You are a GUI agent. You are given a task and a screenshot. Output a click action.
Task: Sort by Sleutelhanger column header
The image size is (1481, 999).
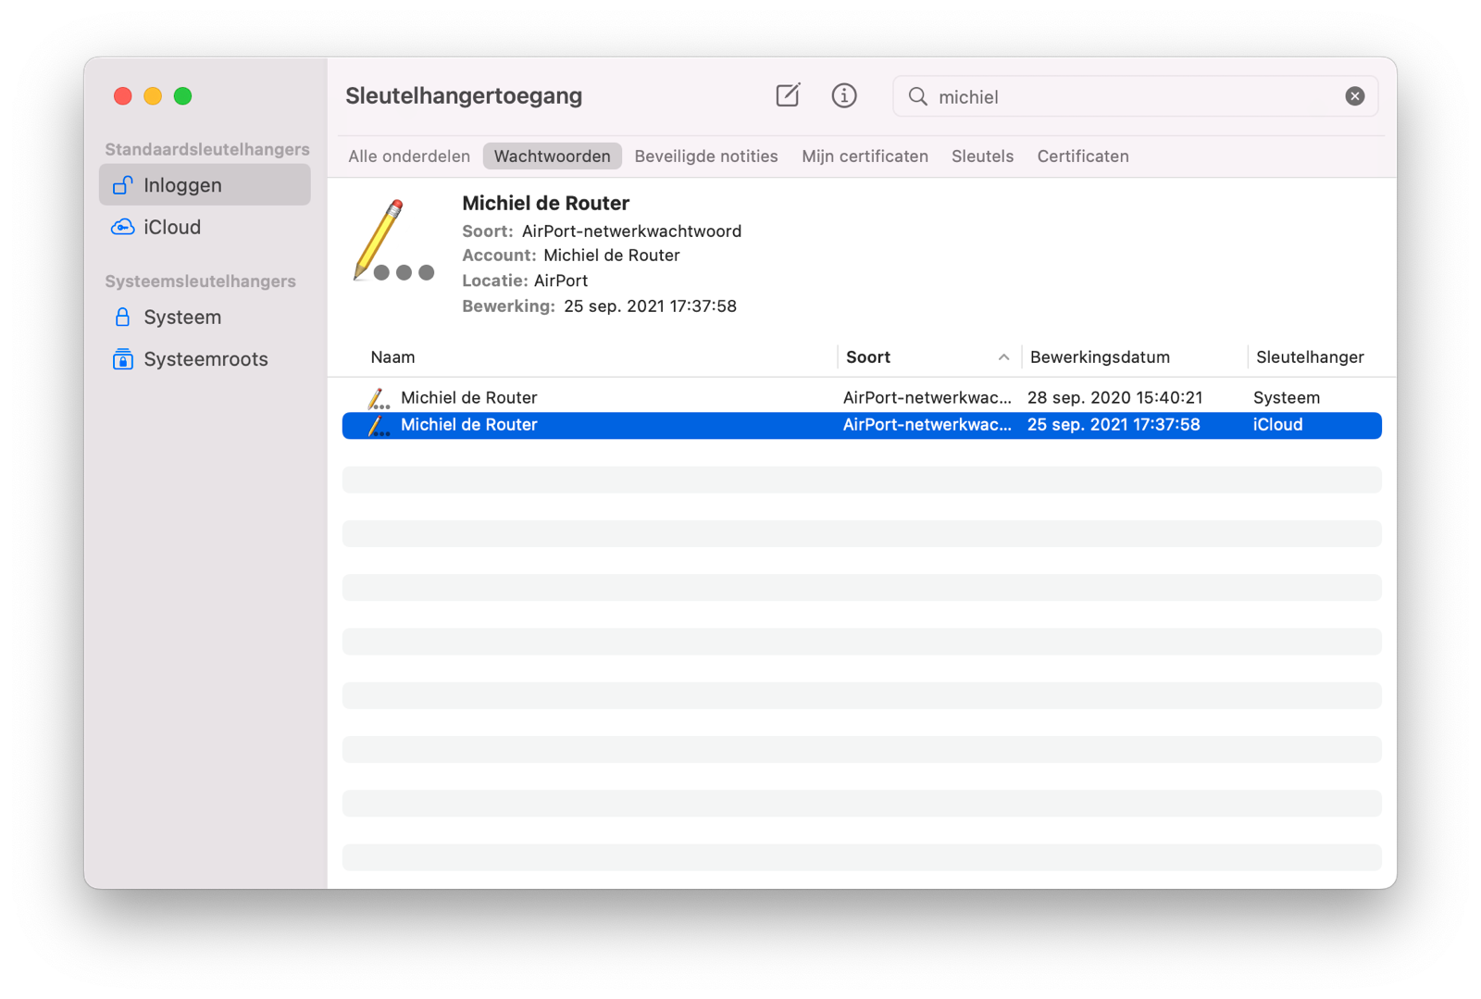(x=1310, y=357)
